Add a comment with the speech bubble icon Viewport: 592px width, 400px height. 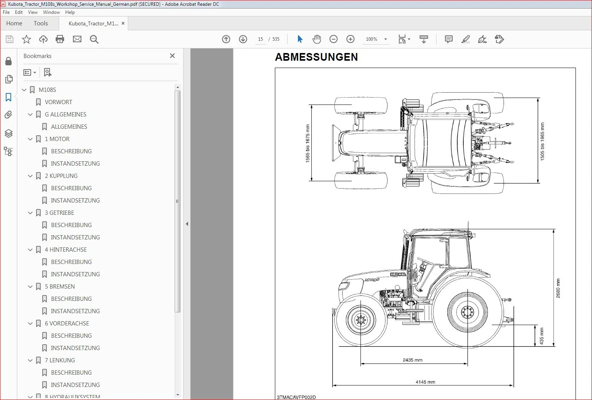[449, 39]
